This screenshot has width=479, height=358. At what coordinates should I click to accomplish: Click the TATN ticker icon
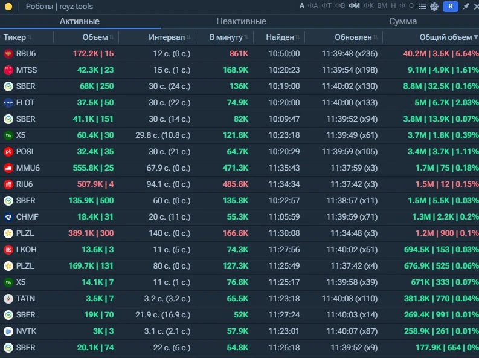click(x=8, y=299)
